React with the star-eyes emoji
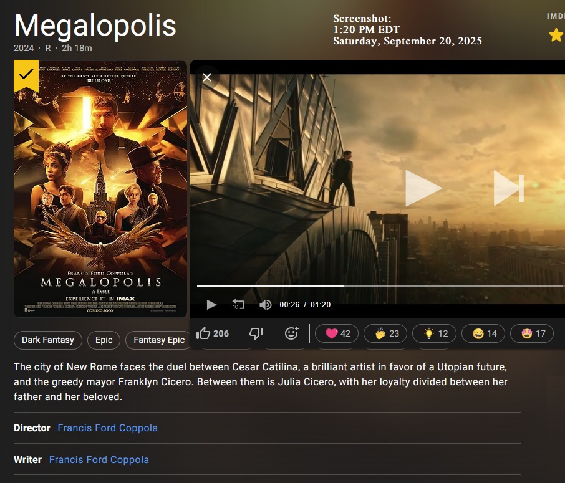Image resolution: width=565 pixels, height=483 pixels. click(x=533, y=333)
